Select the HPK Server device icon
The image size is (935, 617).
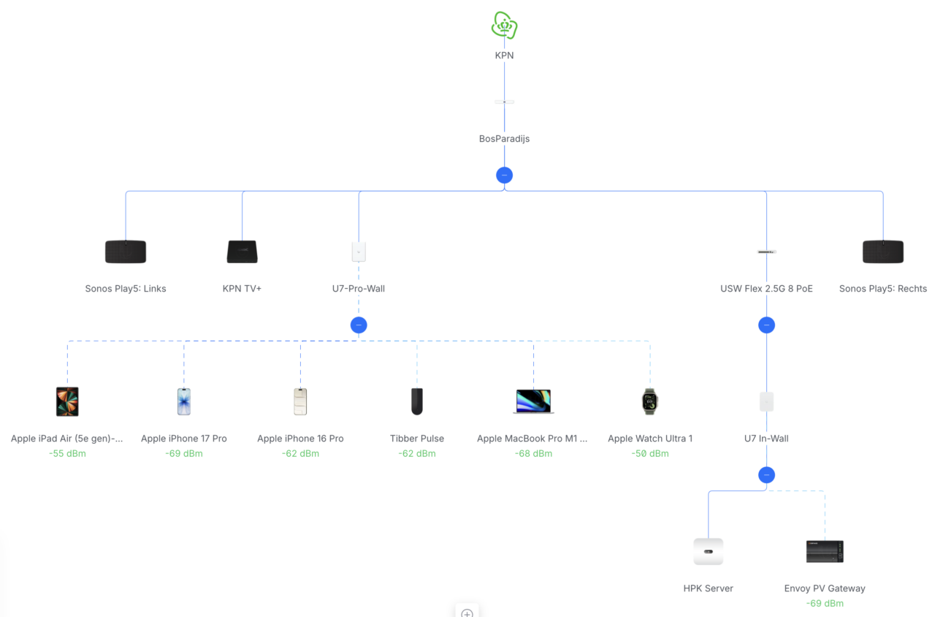click(708, 551)
